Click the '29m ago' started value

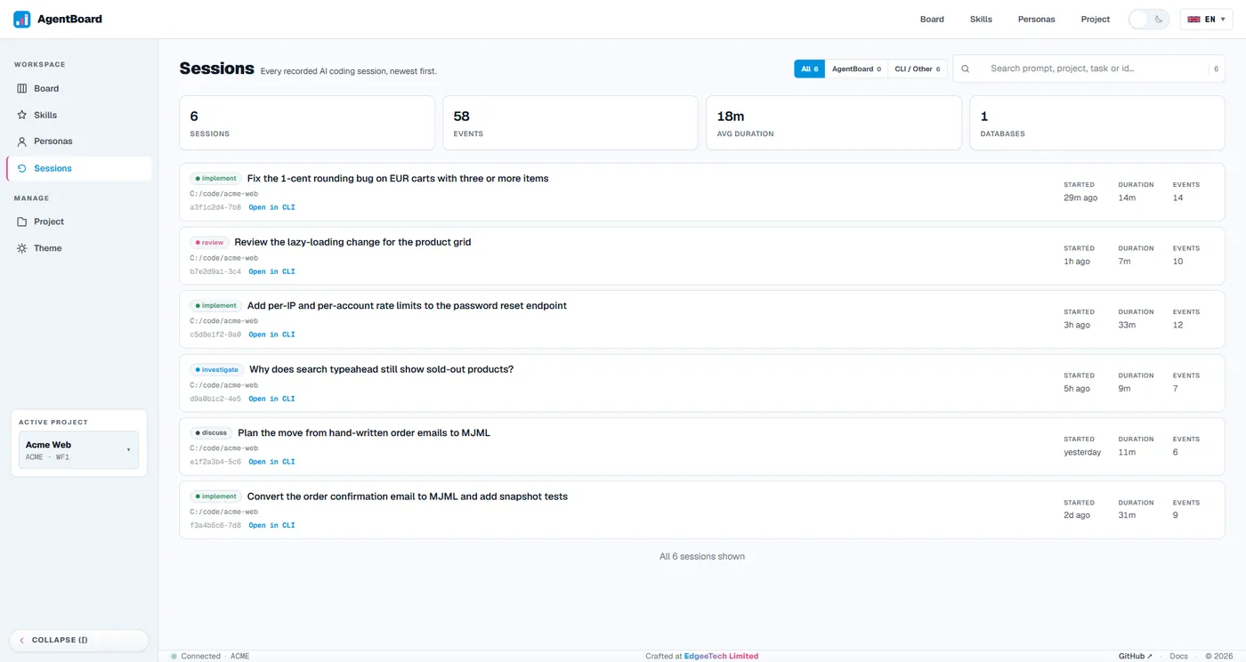tap(1080, 198)
